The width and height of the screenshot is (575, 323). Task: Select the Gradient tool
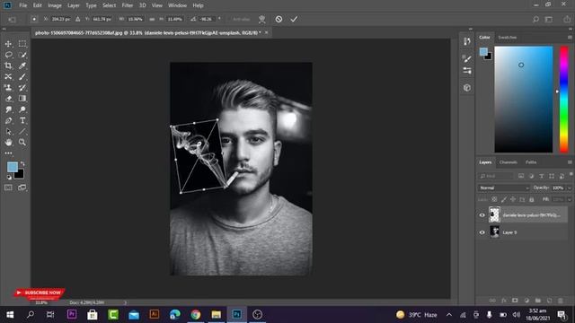pos(22,99)
